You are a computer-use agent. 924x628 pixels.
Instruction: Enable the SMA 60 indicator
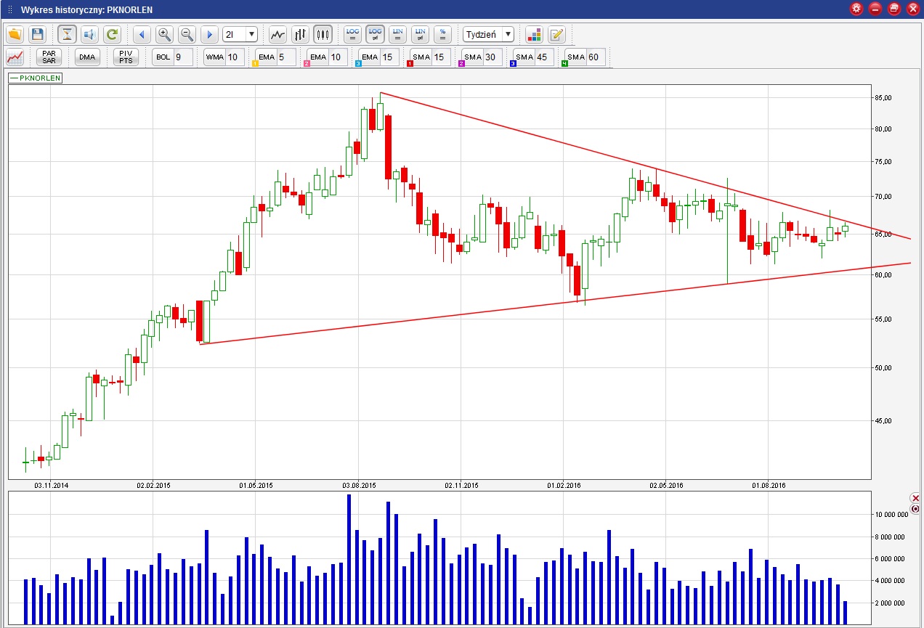point(576,57)
